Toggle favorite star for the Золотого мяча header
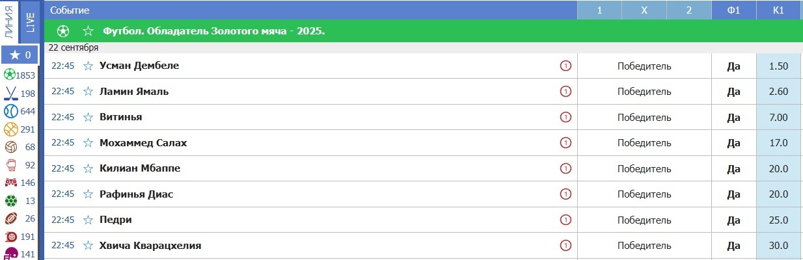This screenshot has height=260, width=803. click(88, 31)
